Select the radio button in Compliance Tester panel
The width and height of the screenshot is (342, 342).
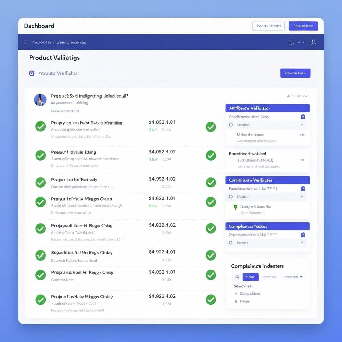[x=231, y=243]
